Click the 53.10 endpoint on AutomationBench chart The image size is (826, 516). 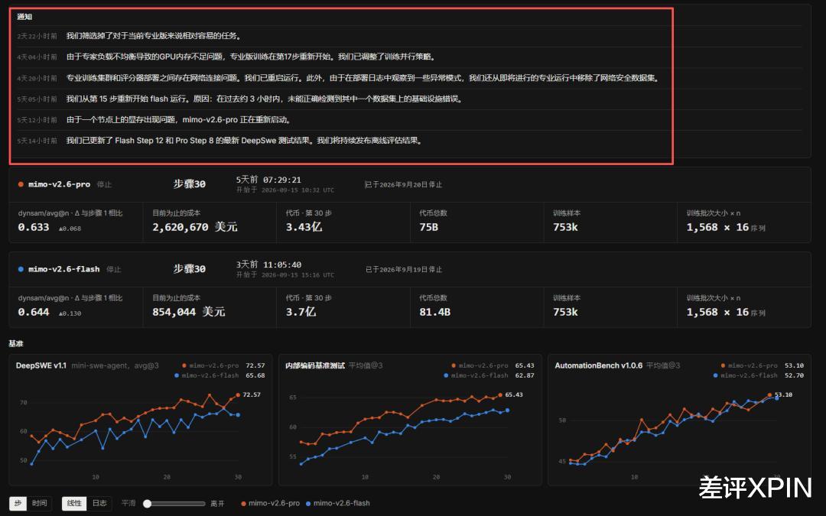click(770, 395)
